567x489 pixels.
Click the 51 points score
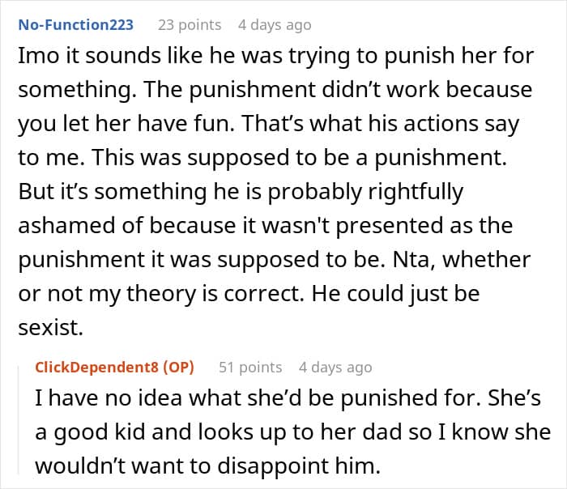[x=250, y=368]
